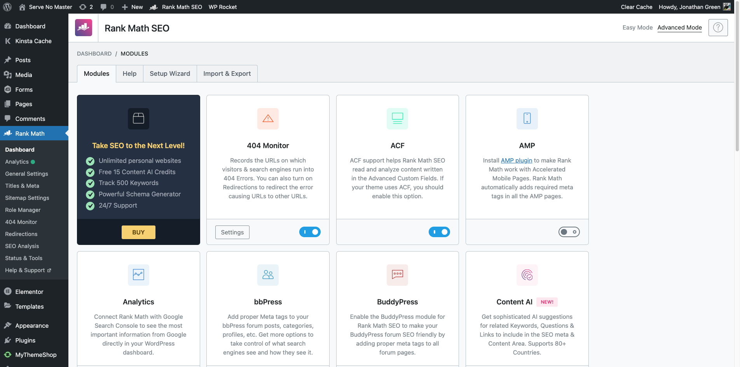Open WP Rocket admin bar menu
This screenshot has height=367, width=740.
point(223,7)
